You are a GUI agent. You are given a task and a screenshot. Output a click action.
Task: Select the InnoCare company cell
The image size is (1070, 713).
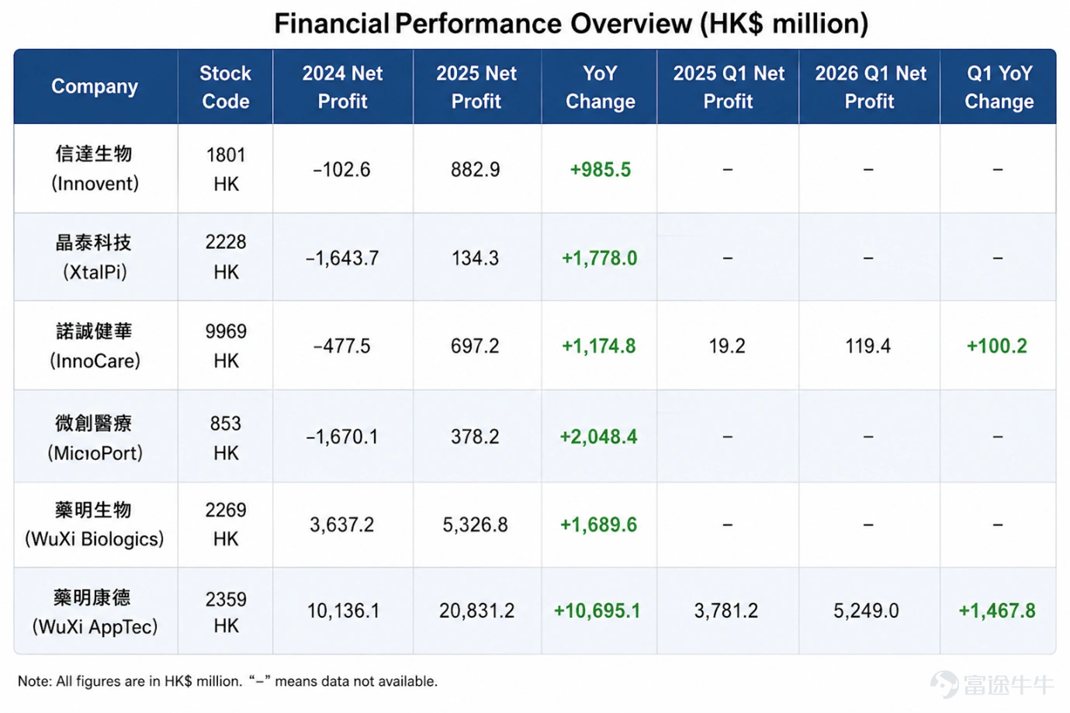point(95,345)
